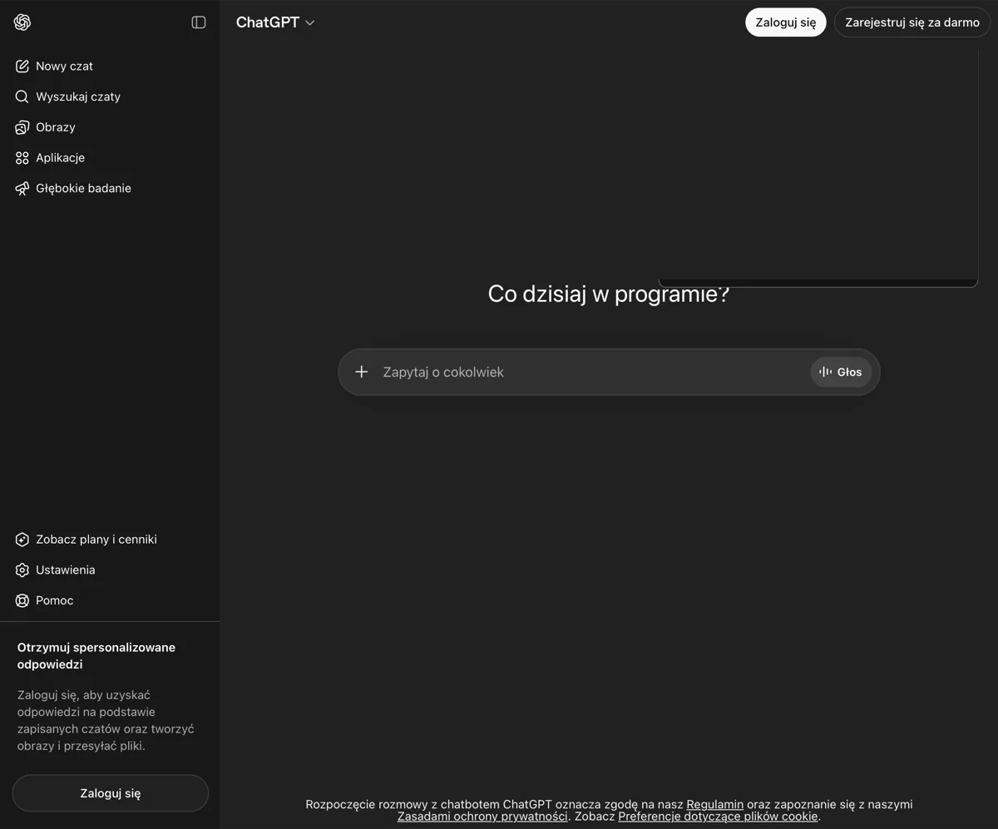This screenshot has width=998, height=829.
Task: Click the apps grid icon beside Aplikacje
Action: (x=22, y=158)
